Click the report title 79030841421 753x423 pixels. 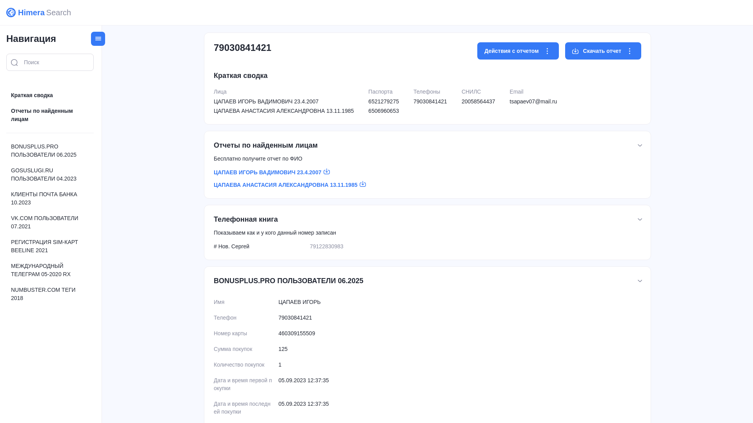[x=242, y=48]
